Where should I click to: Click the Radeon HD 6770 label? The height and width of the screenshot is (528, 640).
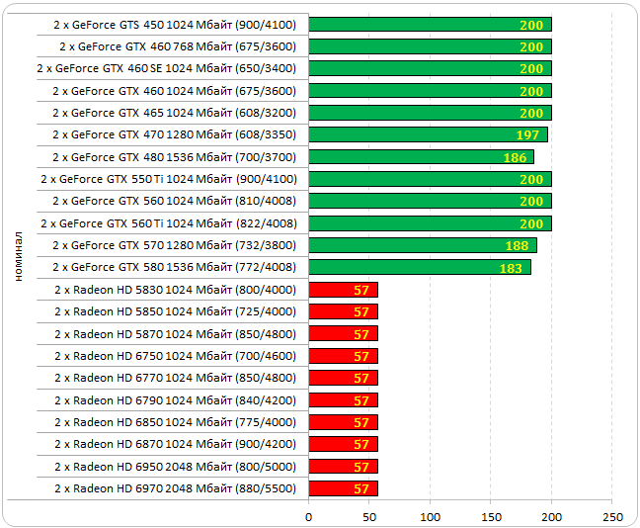coord(176,378)
